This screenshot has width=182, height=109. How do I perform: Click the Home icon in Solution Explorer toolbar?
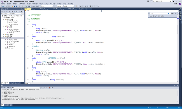tap(6, 11)
